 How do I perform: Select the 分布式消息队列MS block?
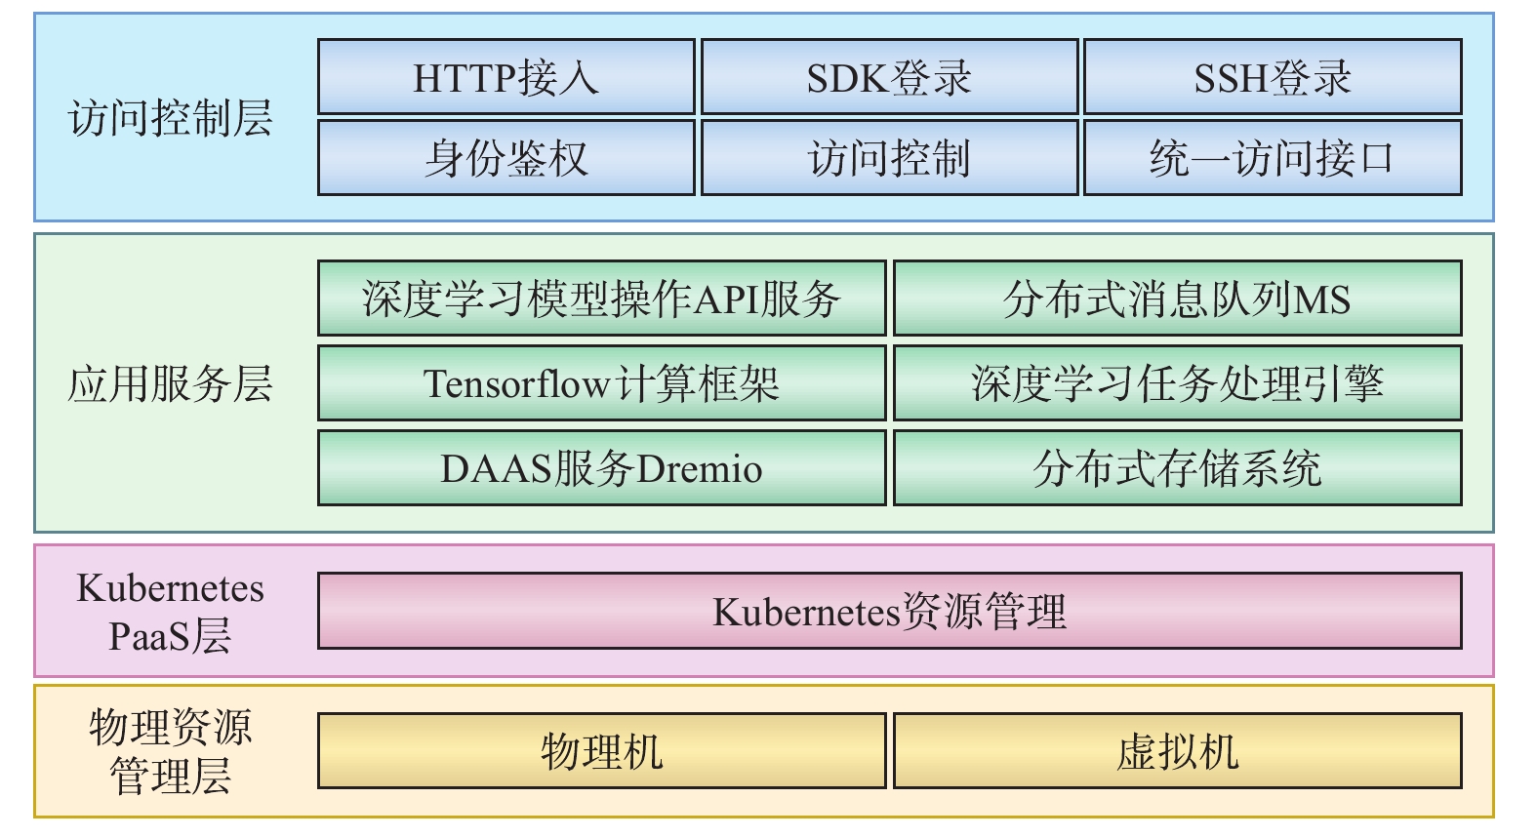click(1177, 299)
